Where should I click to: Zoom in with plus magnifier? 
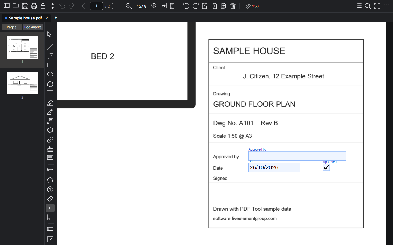pos(154,6)
